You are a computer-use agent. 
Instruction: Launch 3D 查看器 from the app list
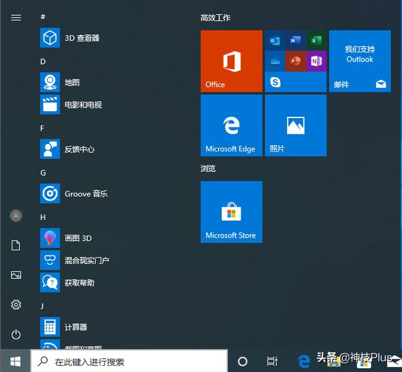[x=70, y=38]
